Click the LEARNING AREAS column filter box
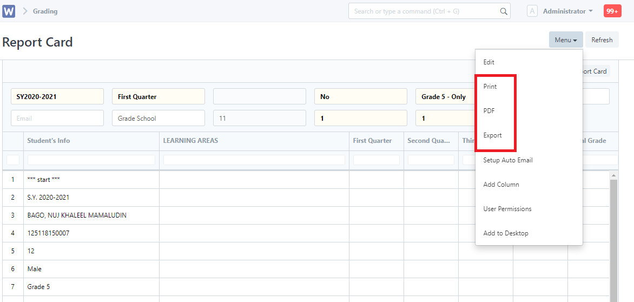Viewport: 634px width, 302px height. pos(254,160)
